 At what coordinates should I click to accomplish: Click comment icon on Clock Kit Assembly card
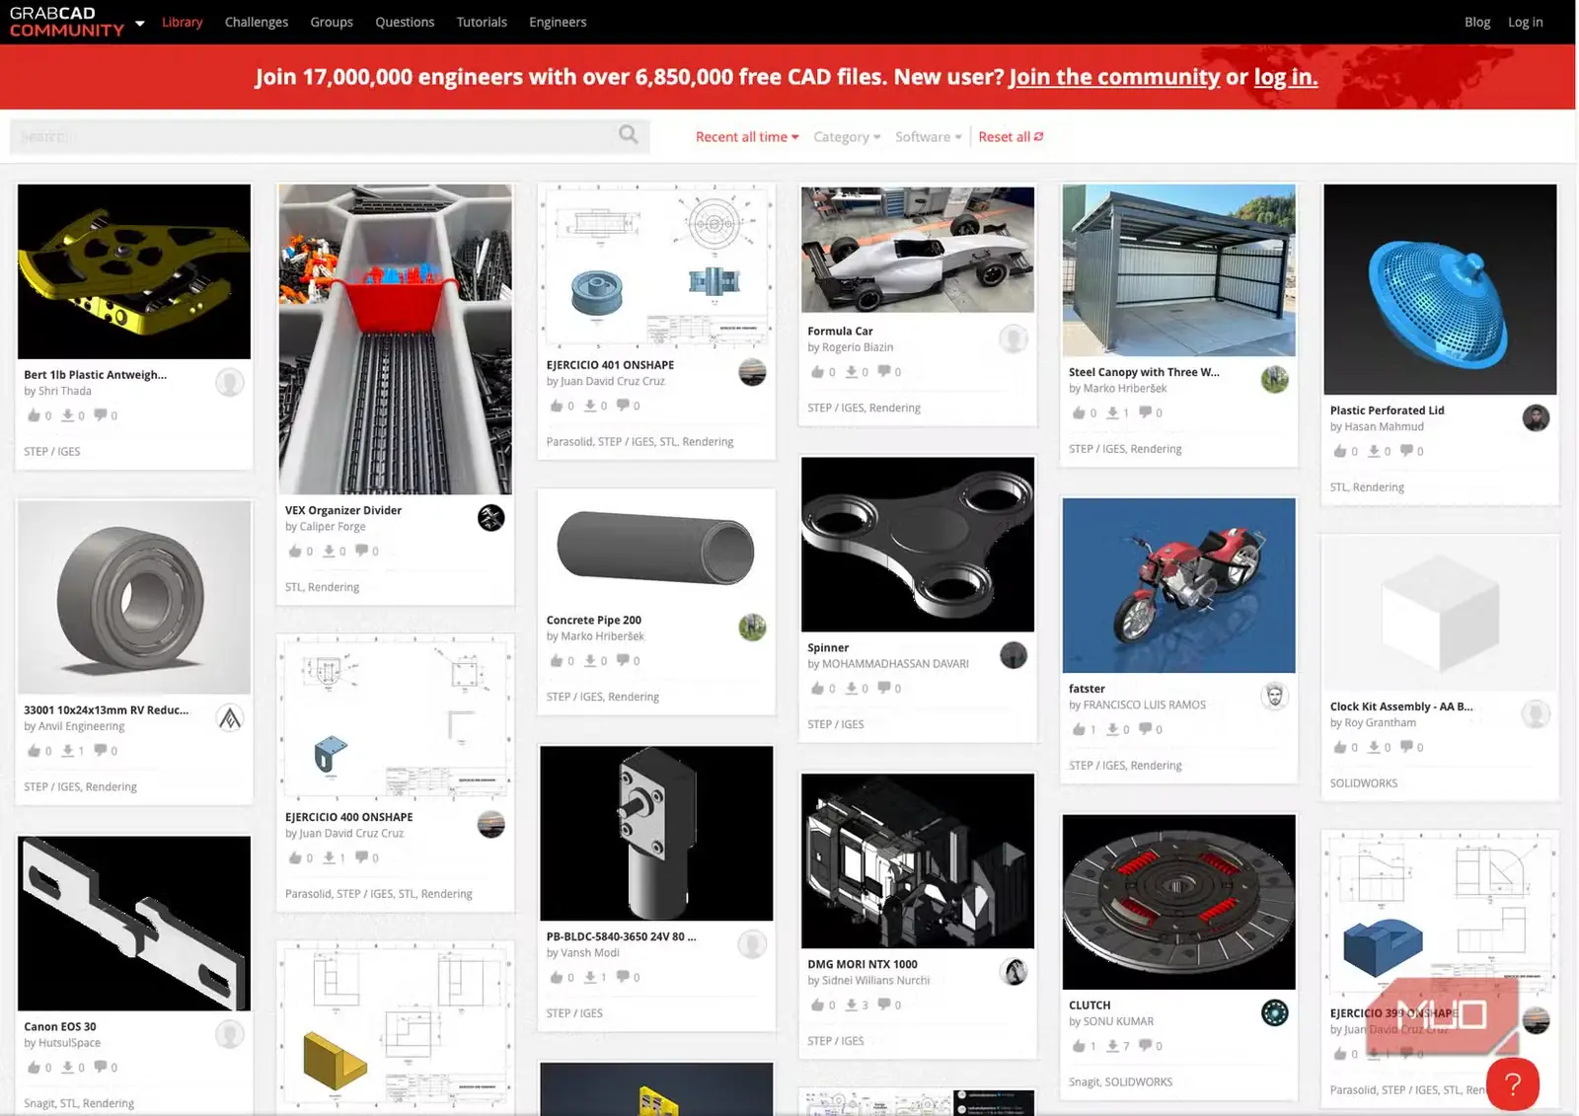(1405, 747)
